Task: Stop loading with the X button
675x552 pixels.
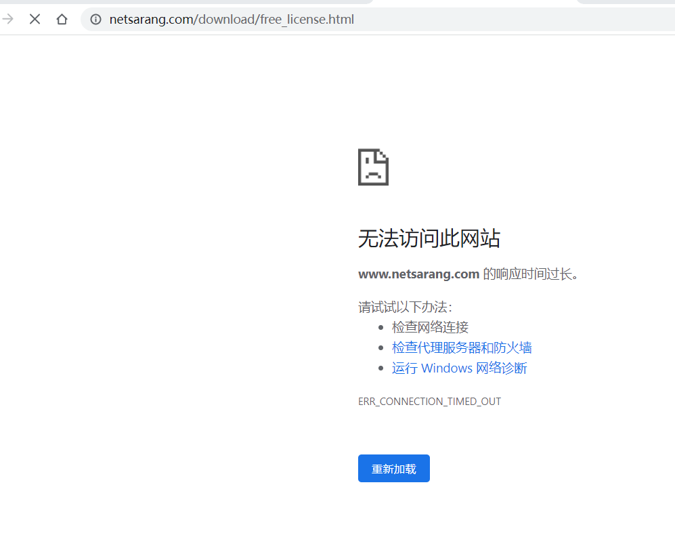Action: click(35, 19)
